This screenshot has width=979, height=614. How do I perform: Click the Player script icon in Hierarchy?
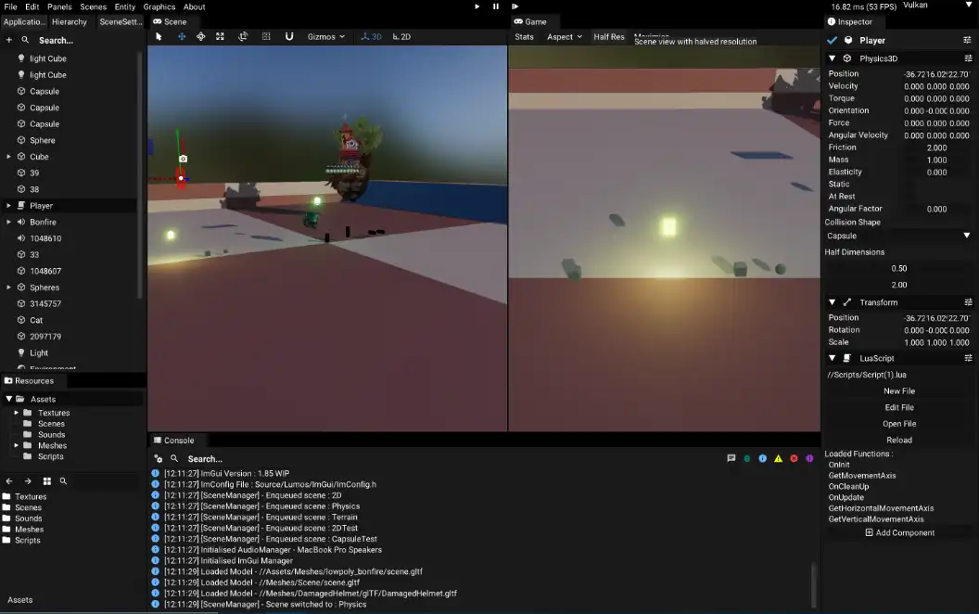21,206
